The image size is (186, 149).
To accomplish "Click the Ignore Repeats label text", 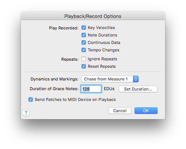I will [102, 59].
